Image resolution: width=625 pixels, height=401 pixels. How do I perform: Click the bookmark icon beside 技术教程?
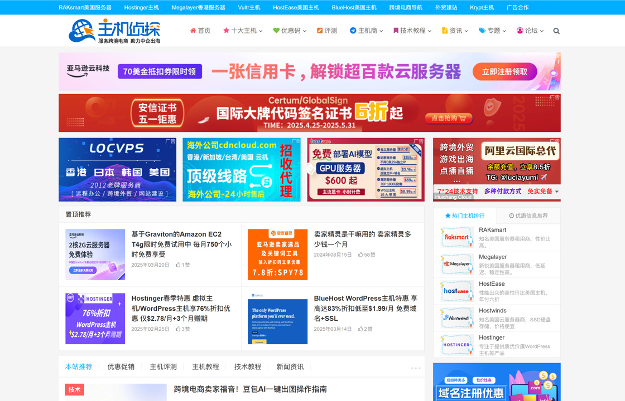pos(396,31)
